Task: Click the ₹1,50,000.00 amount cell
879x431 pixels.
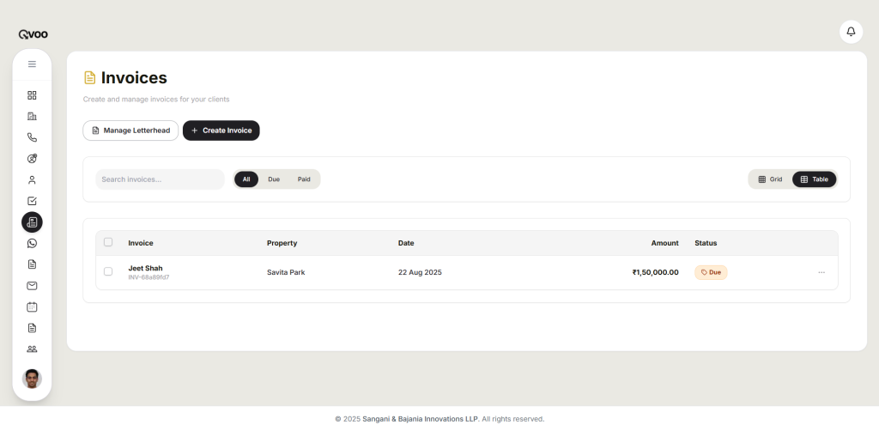Action: (655, 272)
